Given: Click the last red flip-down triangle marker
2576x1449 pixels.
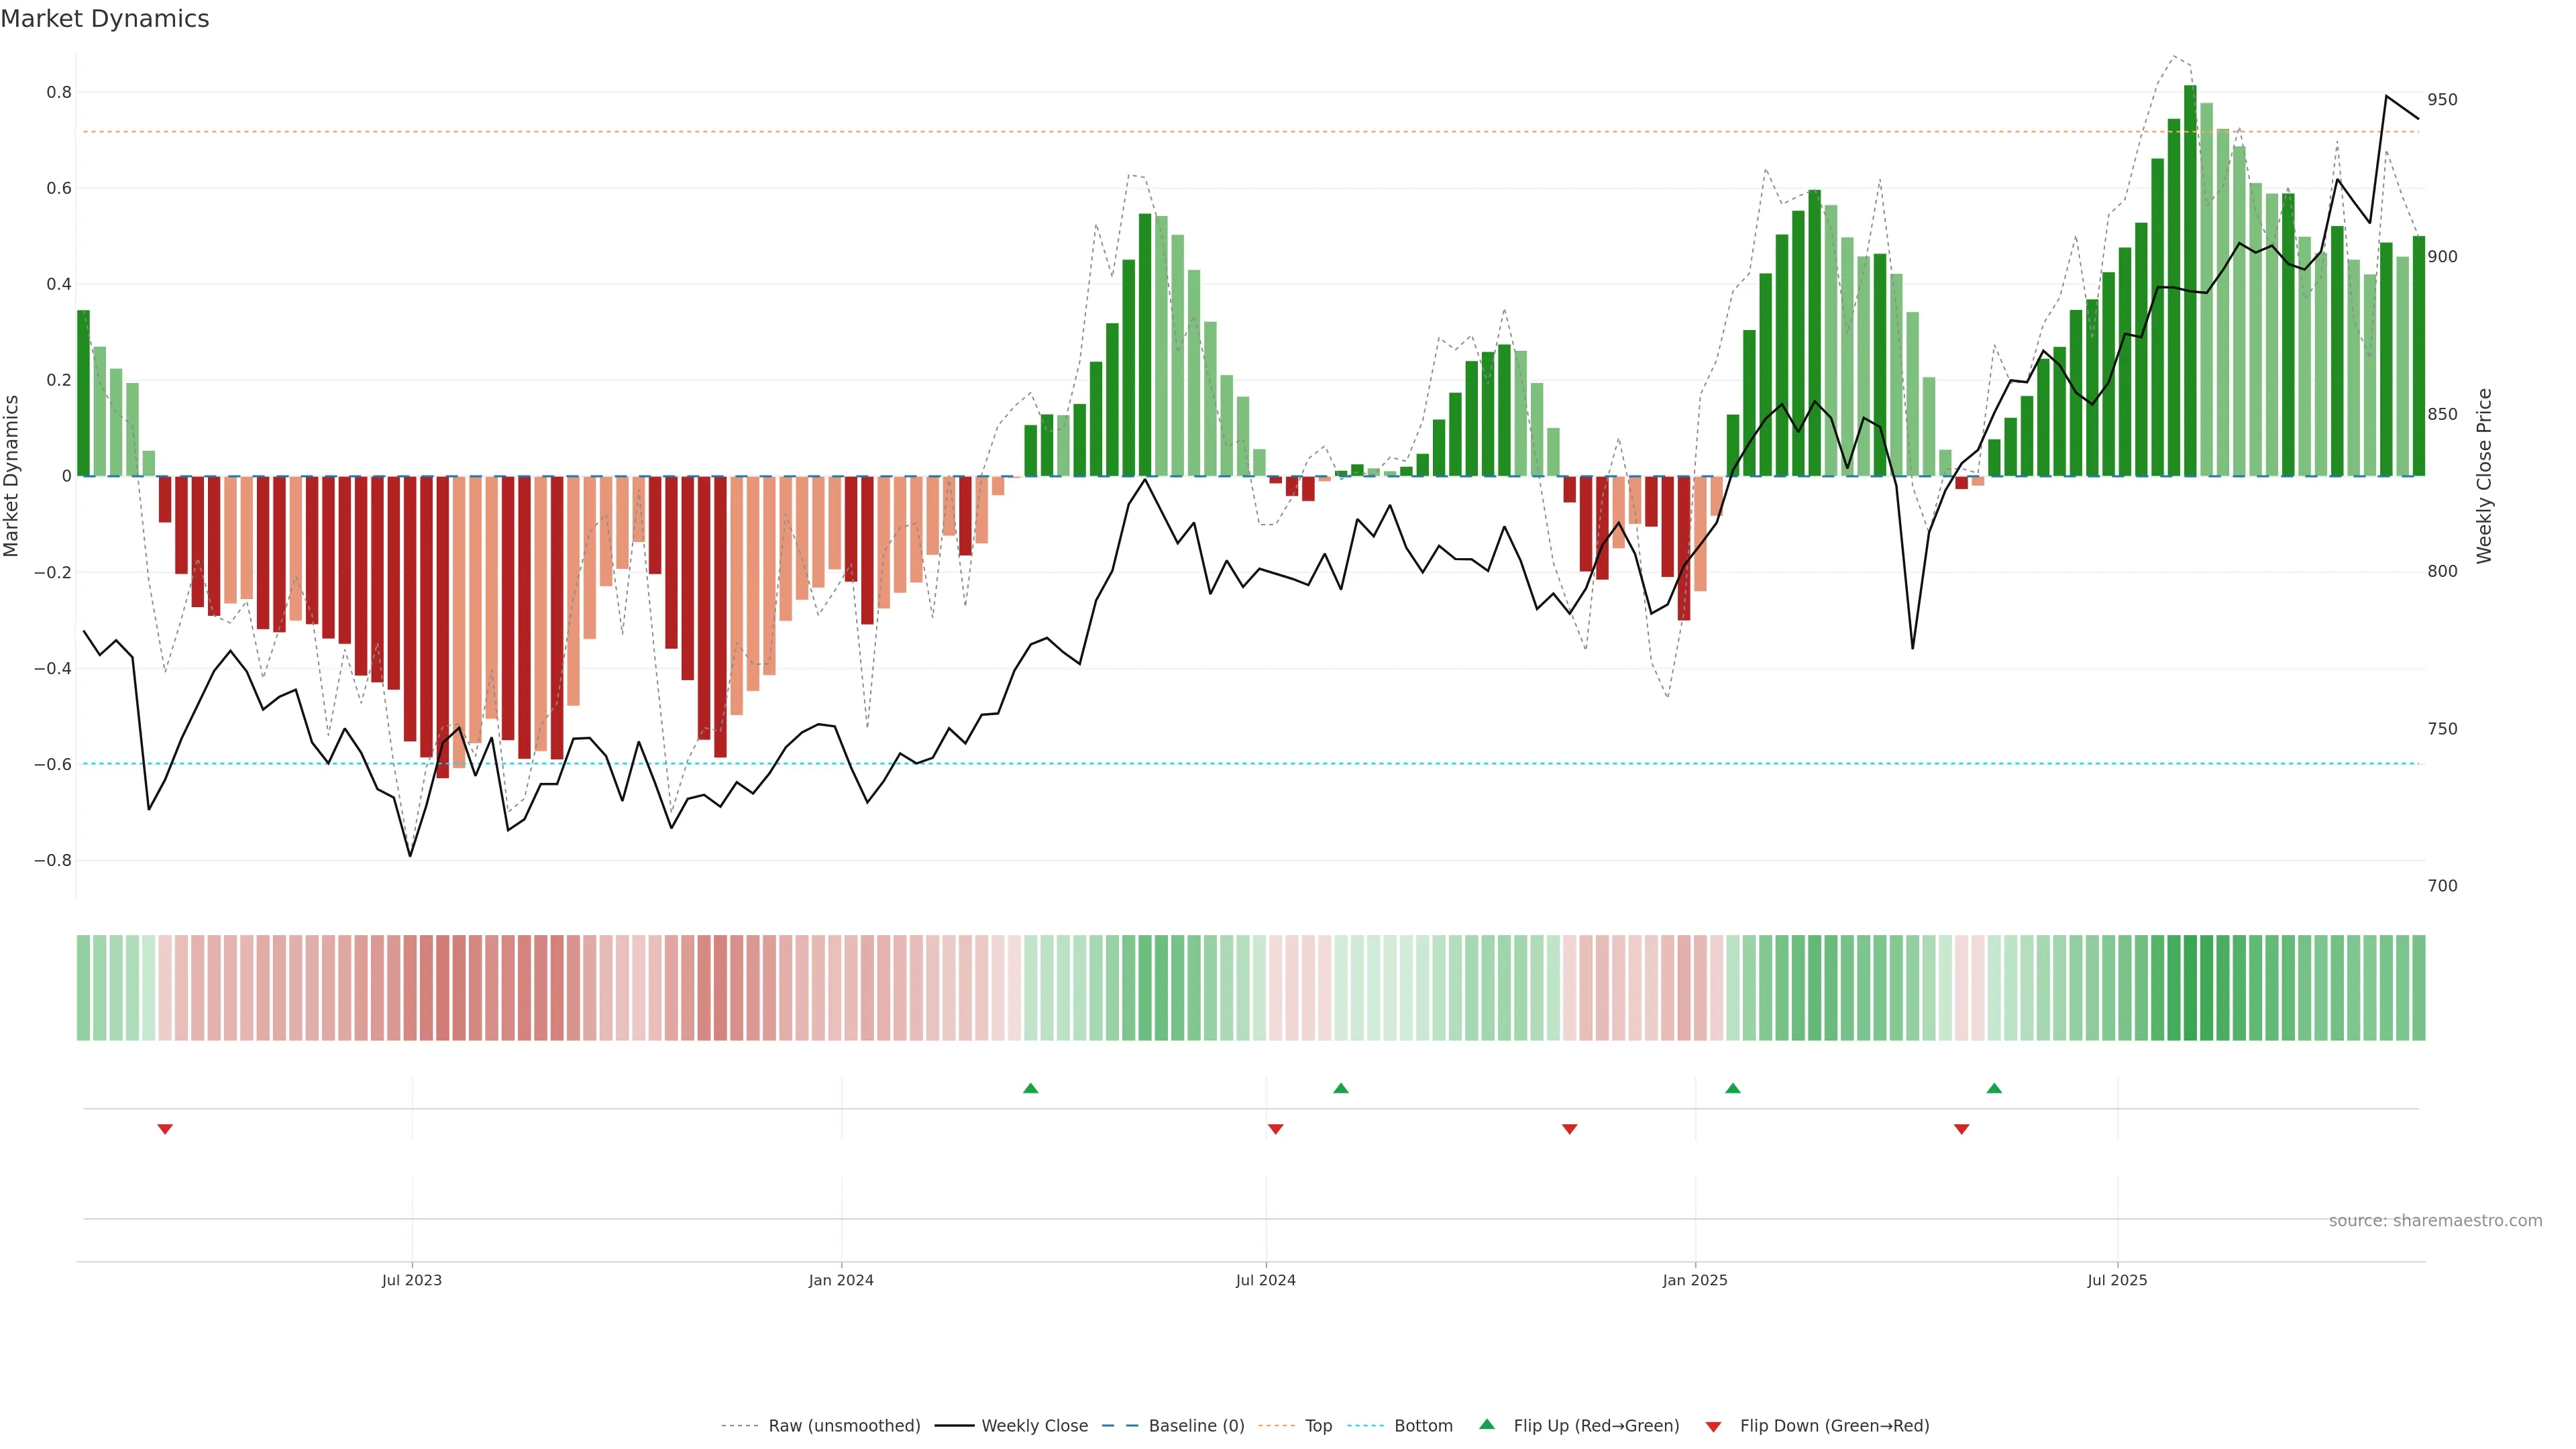Looking at the screenshot, I should click(x=1961, y=1129).
